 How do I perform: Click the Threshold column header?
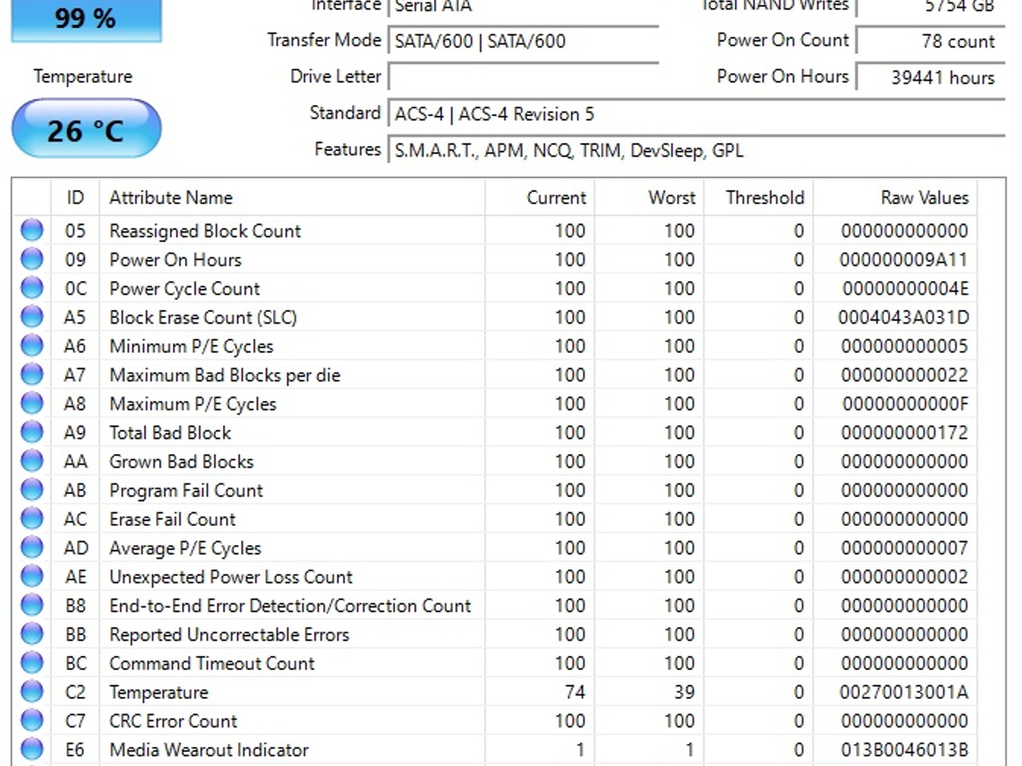[x=759, y=198]
